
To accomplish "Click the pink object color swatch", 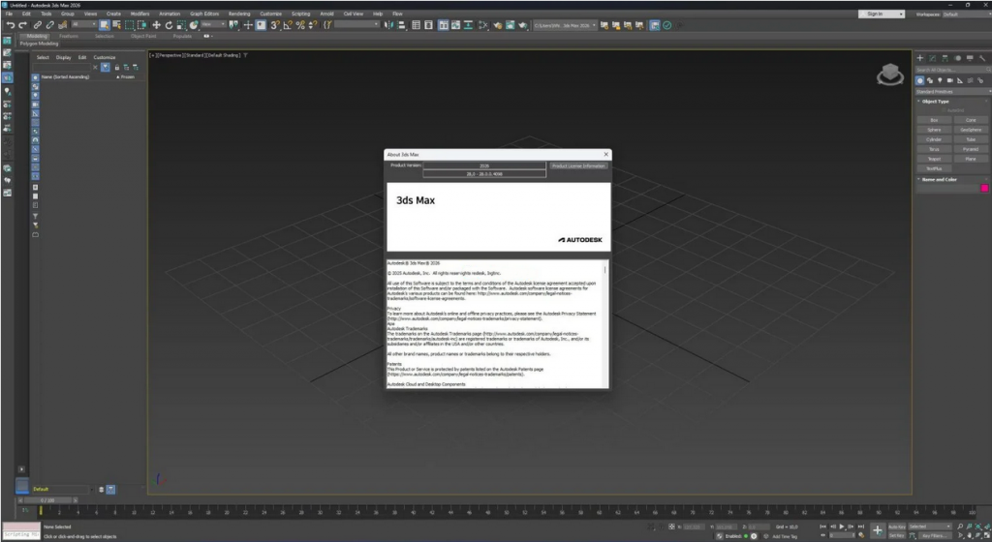I will tap(984, 188).
